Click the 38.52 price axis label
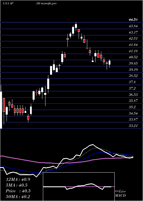 click(x=133, y=76)
